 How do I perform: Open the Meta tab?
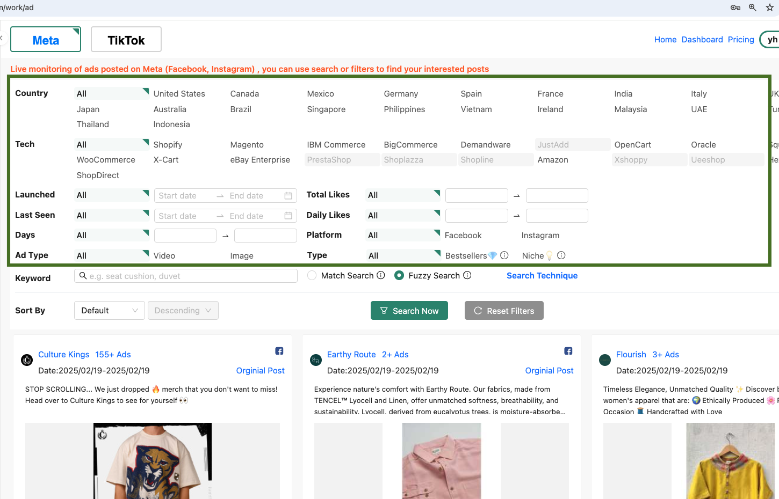[46, 40]
